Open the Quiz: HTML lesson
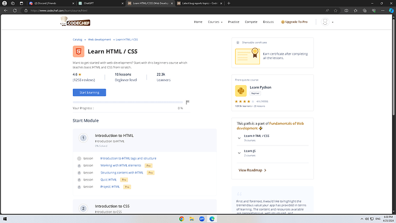 tap(108, 180)
